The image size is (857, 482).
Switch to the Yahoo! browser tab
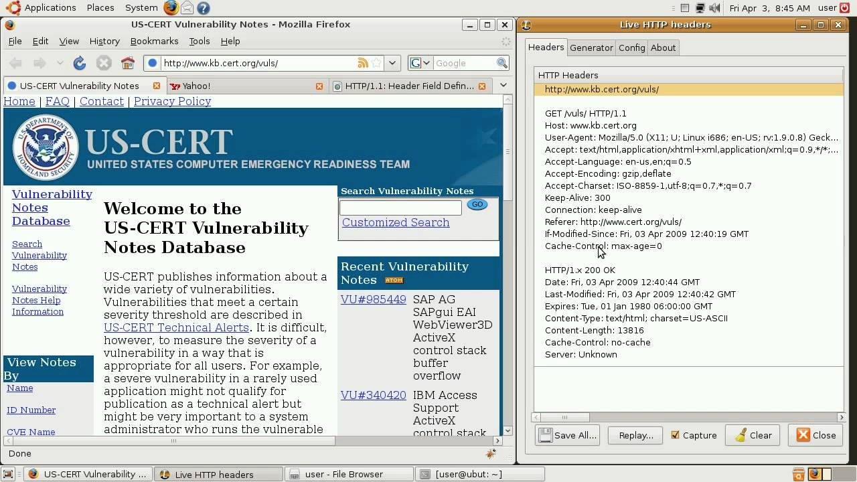click(x=246, y=86)
